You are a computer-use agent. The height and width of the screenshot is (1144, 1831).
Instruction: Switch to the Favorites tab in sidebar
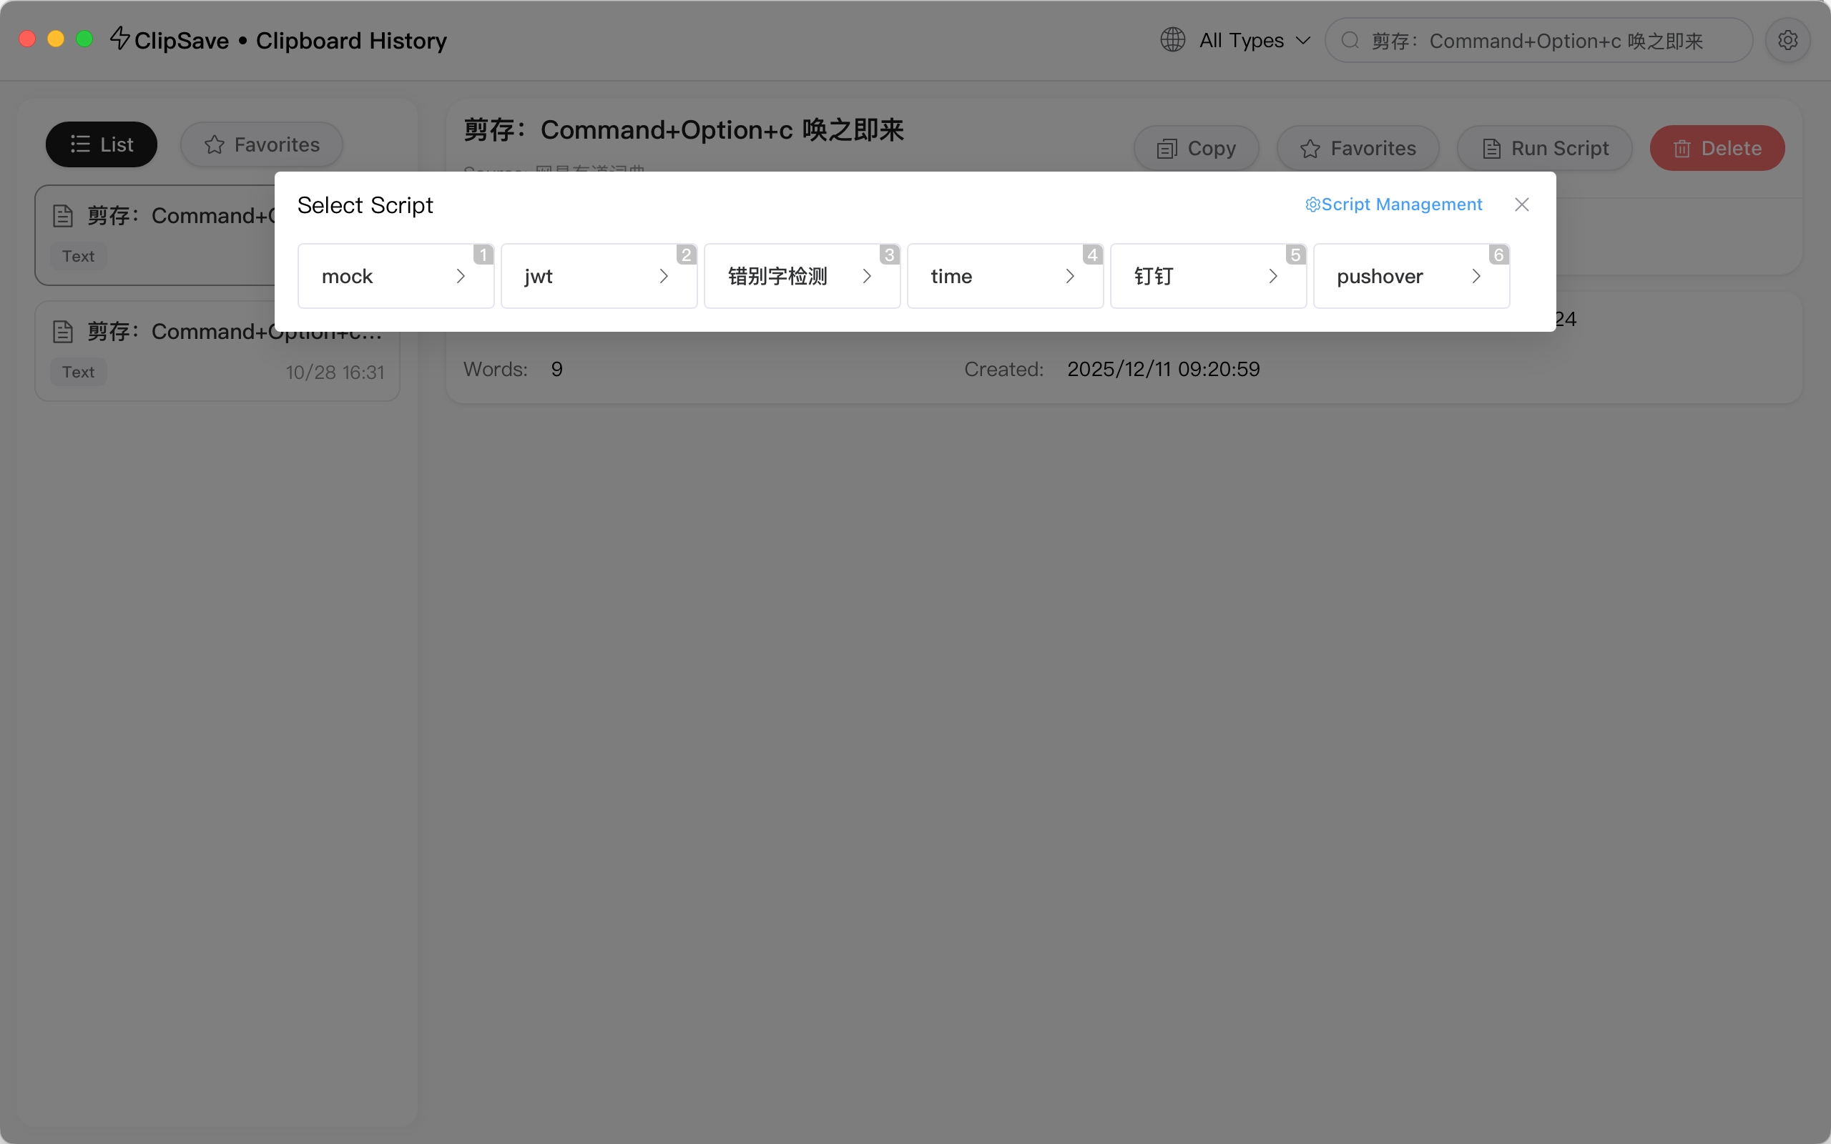[x=262, y=144]
